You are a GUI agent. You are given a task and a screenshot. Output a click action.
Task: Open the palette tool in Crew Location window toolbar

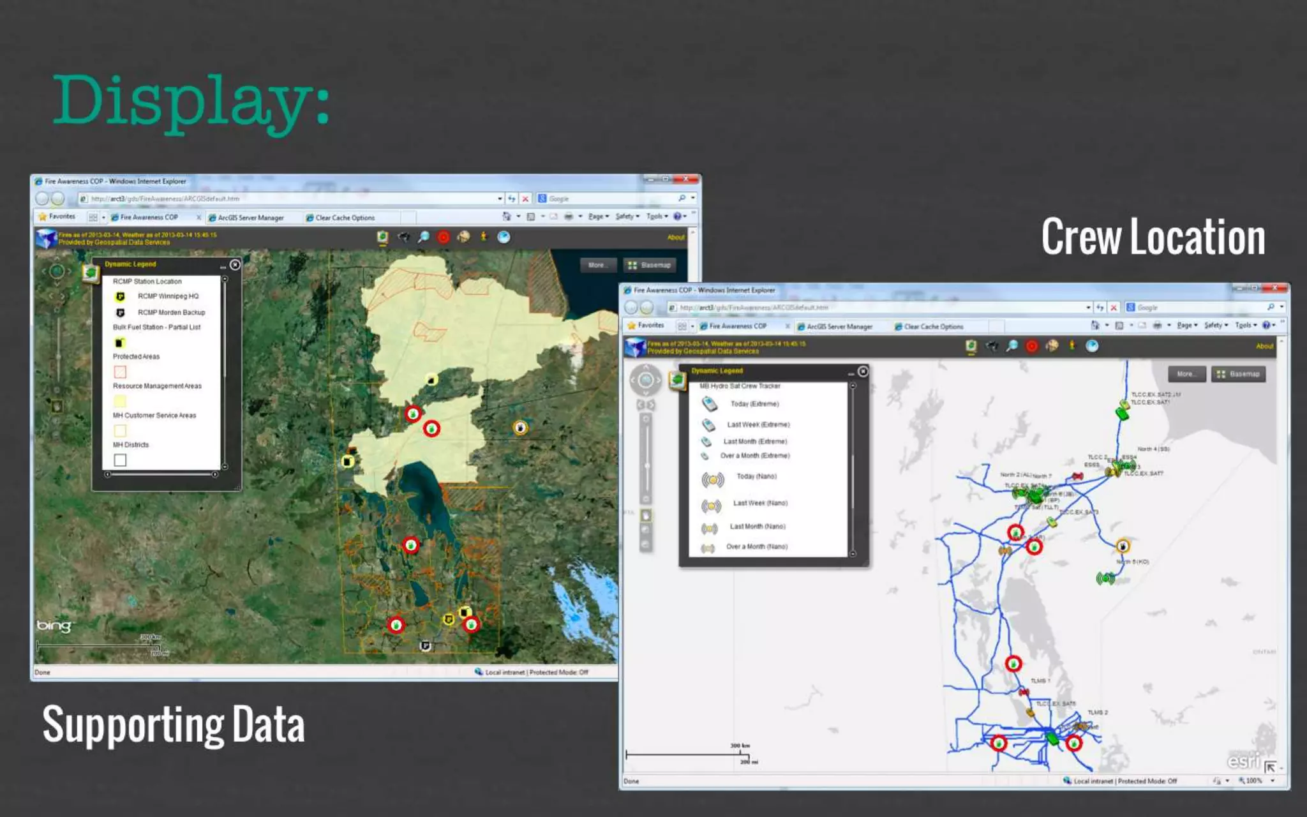1052,346
